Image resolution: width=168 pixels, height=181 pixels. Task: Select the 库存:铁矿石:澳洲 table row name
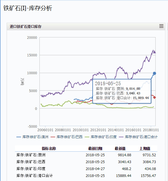tap(31, 155)
